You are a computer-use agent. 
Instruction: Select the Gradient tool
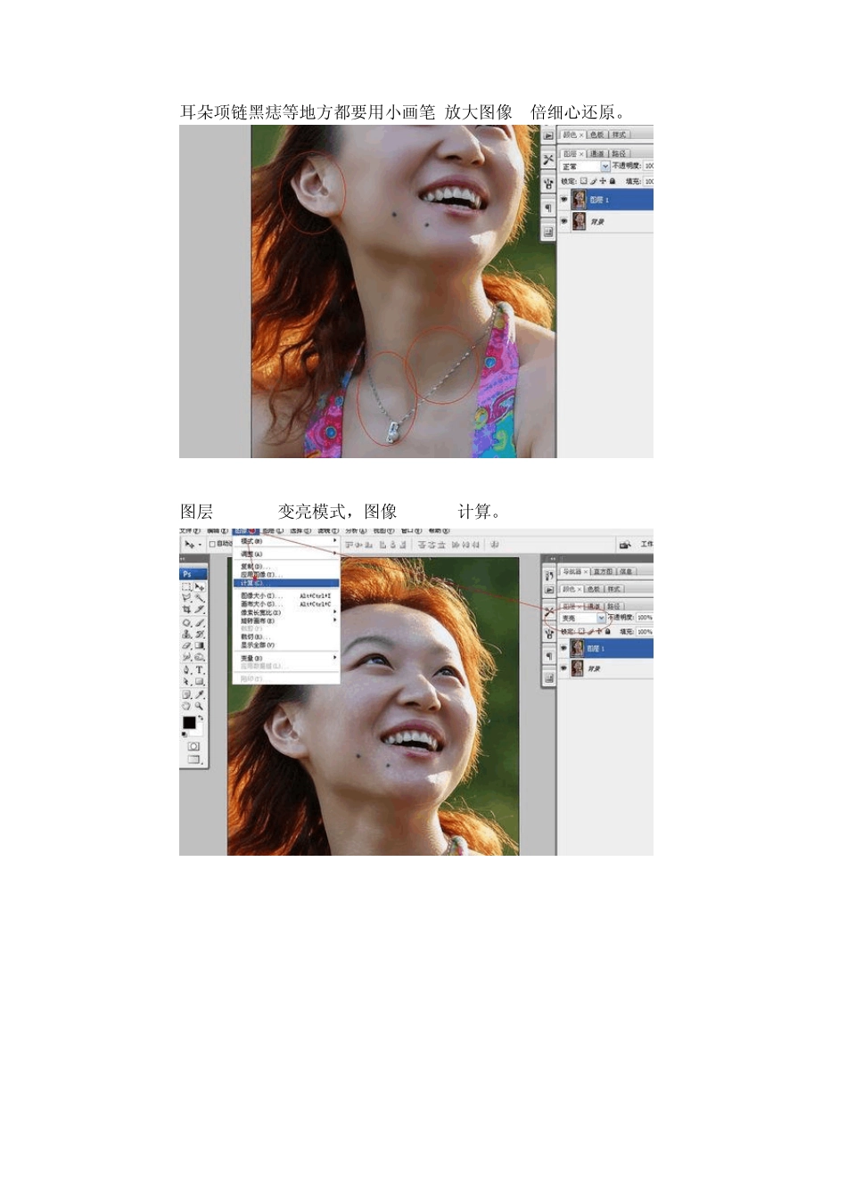[200, 645]
